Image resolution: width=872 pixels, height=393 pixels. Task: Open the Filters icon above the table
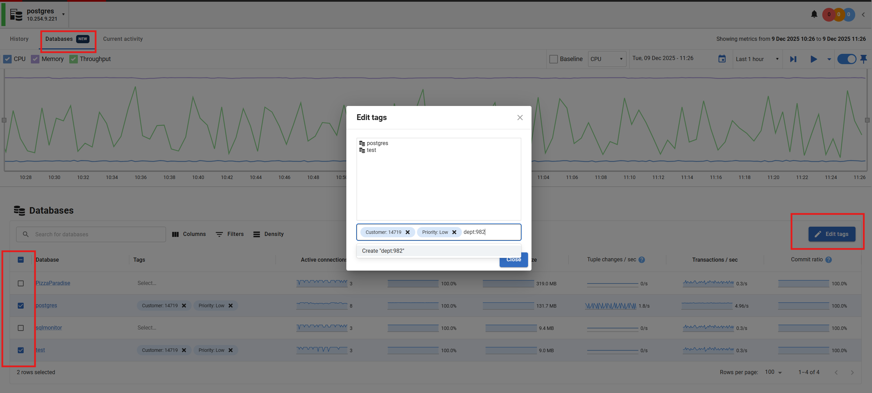click(219, 234)
